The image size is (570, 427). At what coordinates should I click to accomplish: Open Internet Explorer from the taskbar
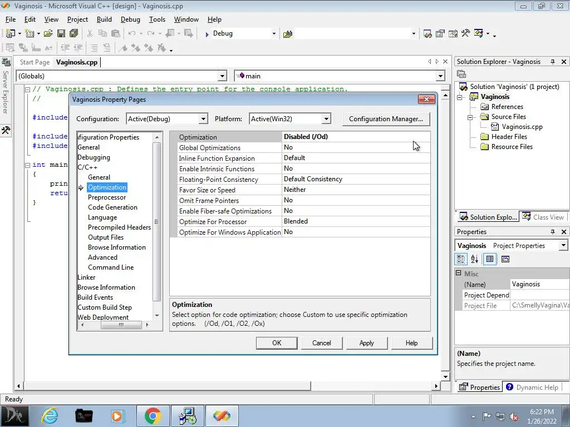pos(50,416)
